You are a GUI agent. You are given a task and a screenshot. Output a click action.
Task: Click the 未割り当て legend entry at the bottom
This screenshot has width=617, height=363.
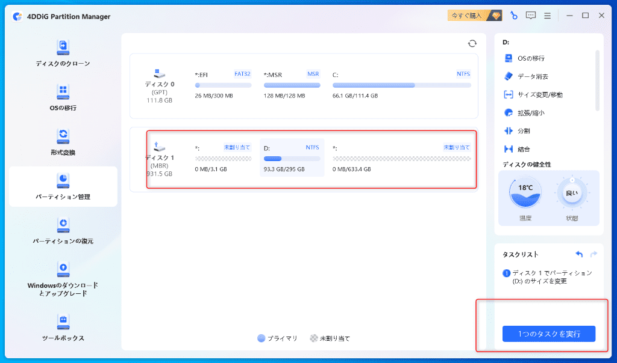click(x=330, y=338)
